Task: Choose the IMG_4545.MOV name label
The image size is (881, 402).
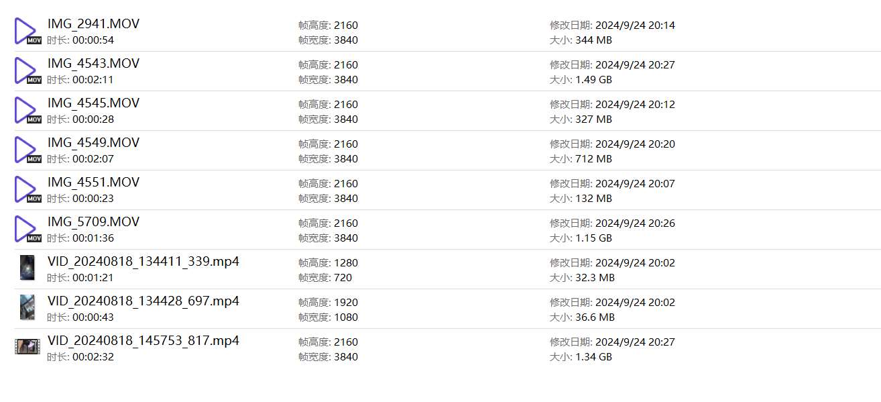Action: point(93,103)
